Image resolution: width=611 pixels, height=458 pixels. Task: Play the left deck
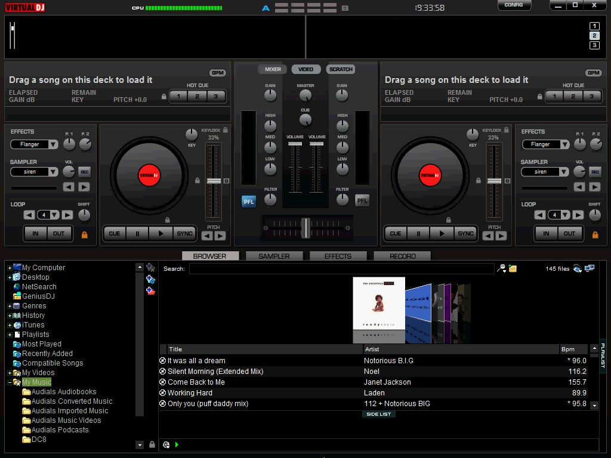161,234
